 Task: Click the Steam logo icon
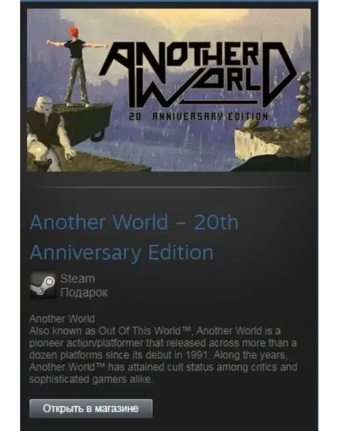43,285
